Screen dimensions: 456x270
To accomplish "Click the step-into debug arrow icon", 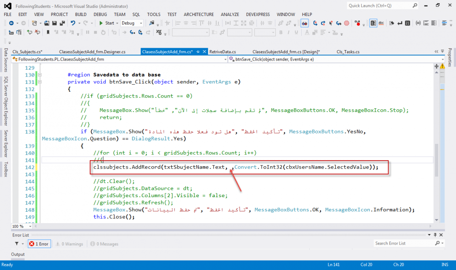I will (132, 32).
